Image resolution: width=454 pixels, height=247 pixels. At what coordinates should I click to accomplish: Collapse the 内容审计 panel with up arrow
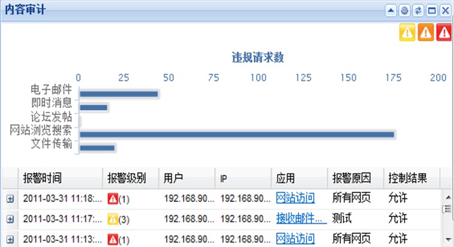click(390, 11)
